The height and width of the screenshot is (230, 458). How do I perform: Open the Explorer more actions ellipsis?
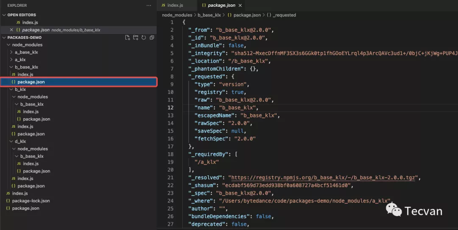click(x=148, y=5)
